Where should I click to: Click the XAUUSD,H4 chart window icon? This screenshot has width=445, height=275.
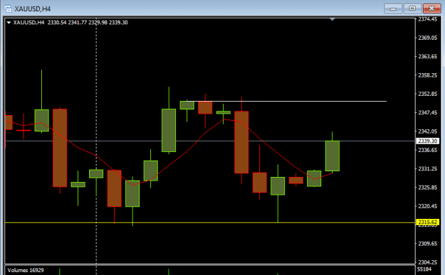click(x=8, y=9)
